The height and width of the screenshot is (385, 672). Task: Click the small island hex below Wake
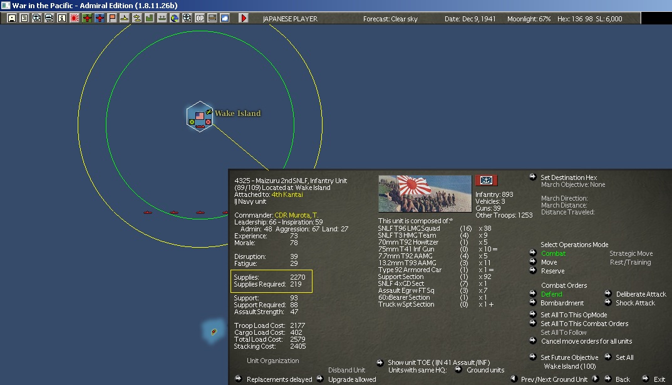coord(214,331)
